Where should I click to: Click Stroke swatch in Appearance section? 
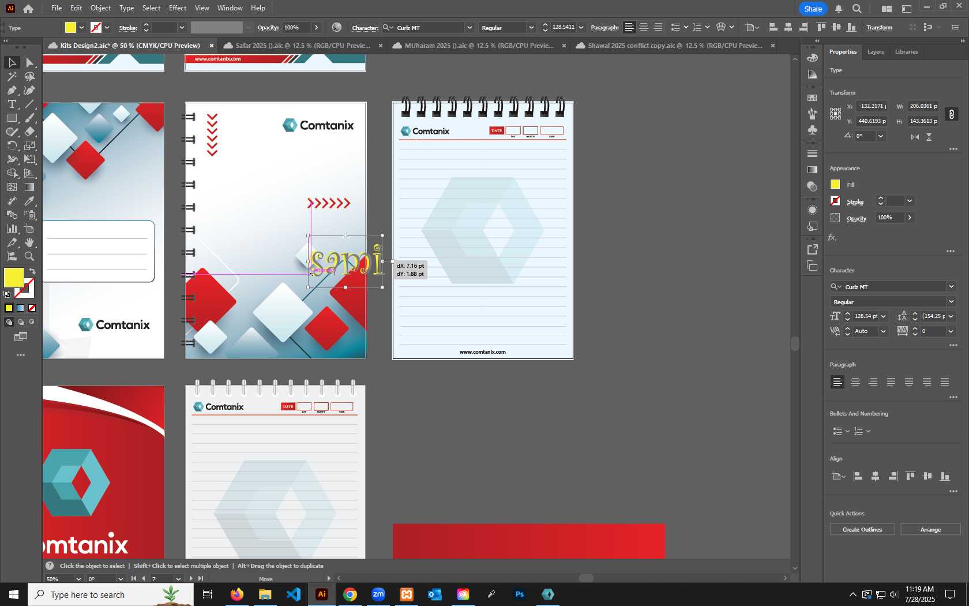point(835,201)
